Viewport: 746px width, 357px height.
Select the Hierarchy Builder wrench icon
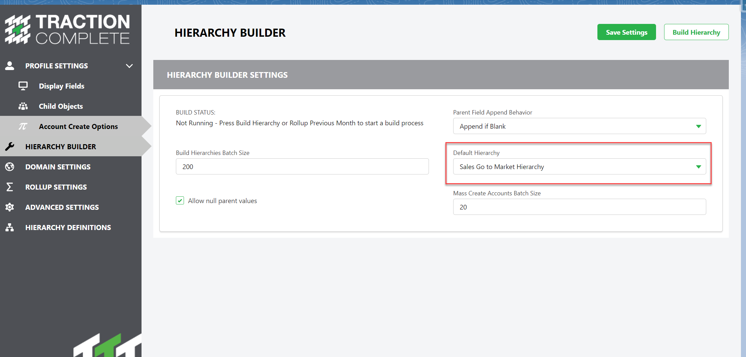(x=10, y=147)
